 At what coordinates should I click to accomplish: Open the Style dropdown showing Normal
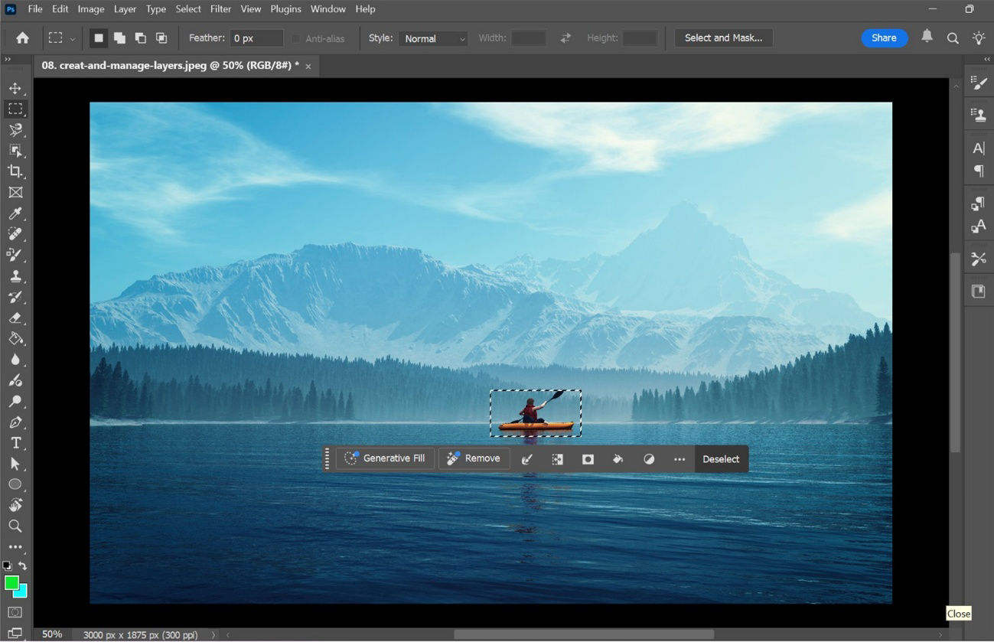click(433, 38)
